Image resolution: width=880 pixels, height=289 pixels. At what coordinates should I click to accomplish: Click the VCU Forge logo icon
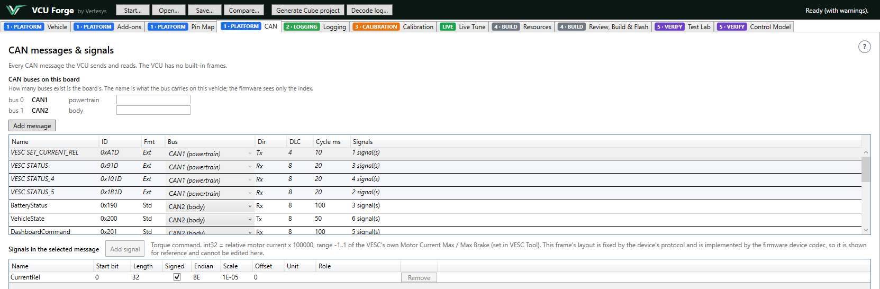click(x=16, y=10)
